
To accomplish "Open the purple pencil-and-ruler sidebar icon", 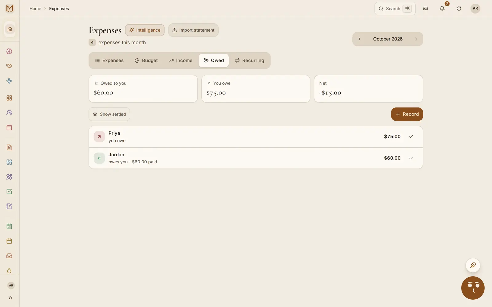I will (x=9, y=177).
